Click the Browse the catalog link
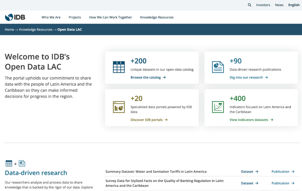This screenshot has width=302, height=191. click(148, 77)
